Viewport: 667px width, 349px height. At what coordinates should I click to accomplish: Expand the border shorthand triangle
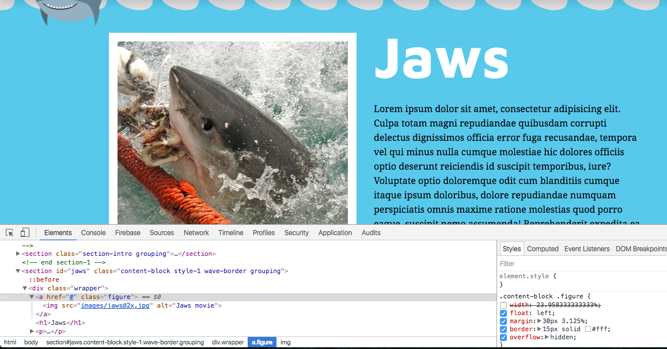click(539, 329)
